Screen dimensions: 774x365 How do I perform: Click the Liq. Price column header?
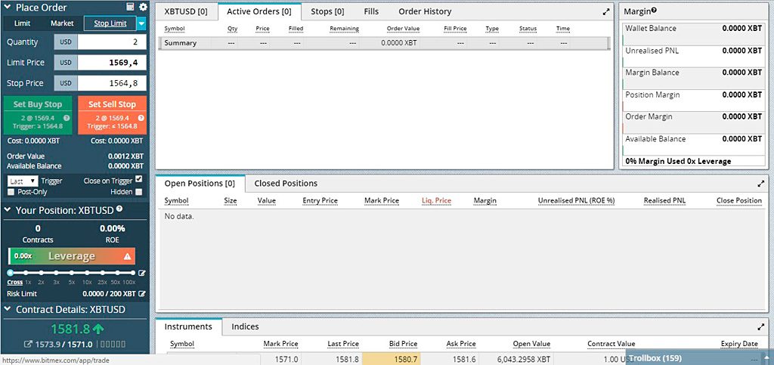click(x=436, y=201)
